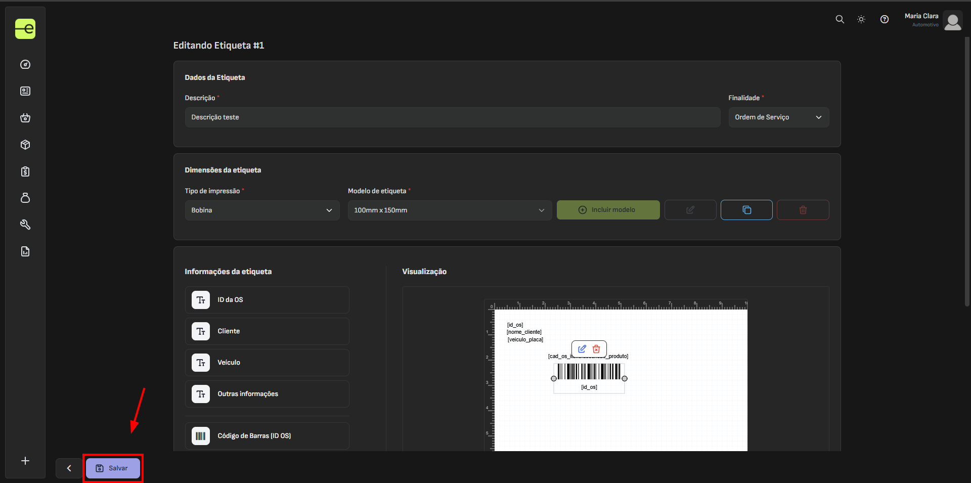Add ID da OS field to label
971x483 pixels.
click(267, 300)
